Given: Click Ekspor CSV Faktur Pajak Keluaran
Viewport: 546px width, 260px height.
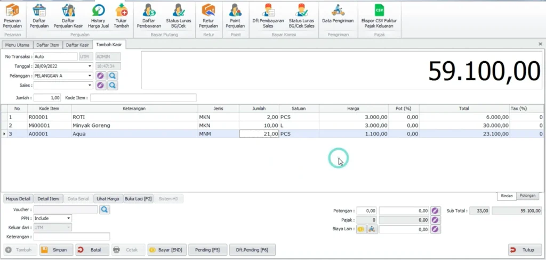Looking at the screenshot, I should coord(379,16).
